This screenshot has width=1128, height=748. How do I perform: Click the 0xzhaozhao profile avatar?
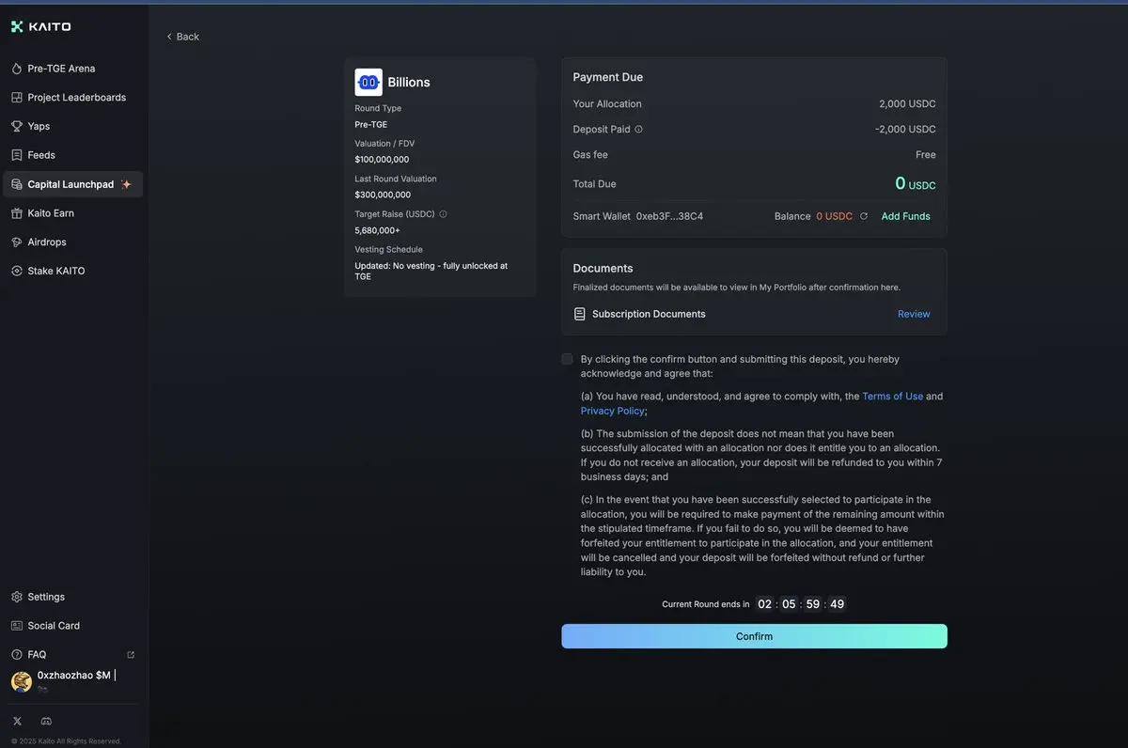(x=22, y=681)
